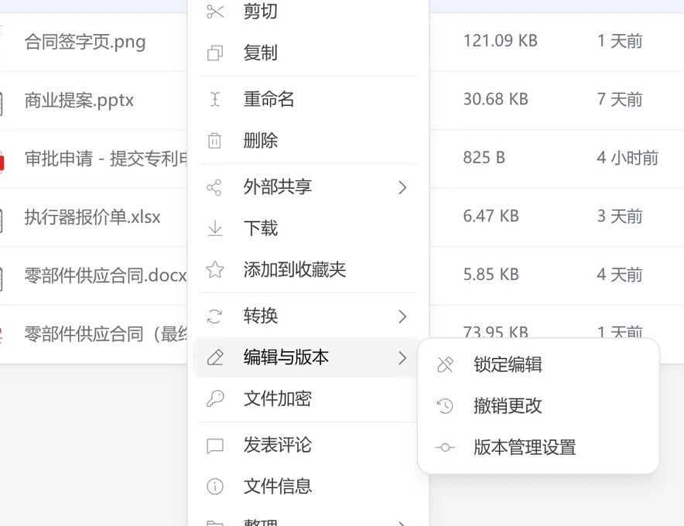The height and width of the screenshot is (526, 684).
Task: Click the 7 天前 modified time
Action: 620,100
